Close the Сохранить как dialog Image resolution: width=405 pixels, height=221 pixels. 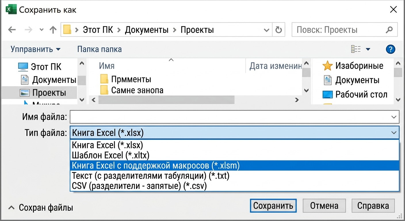pos(393,9)
